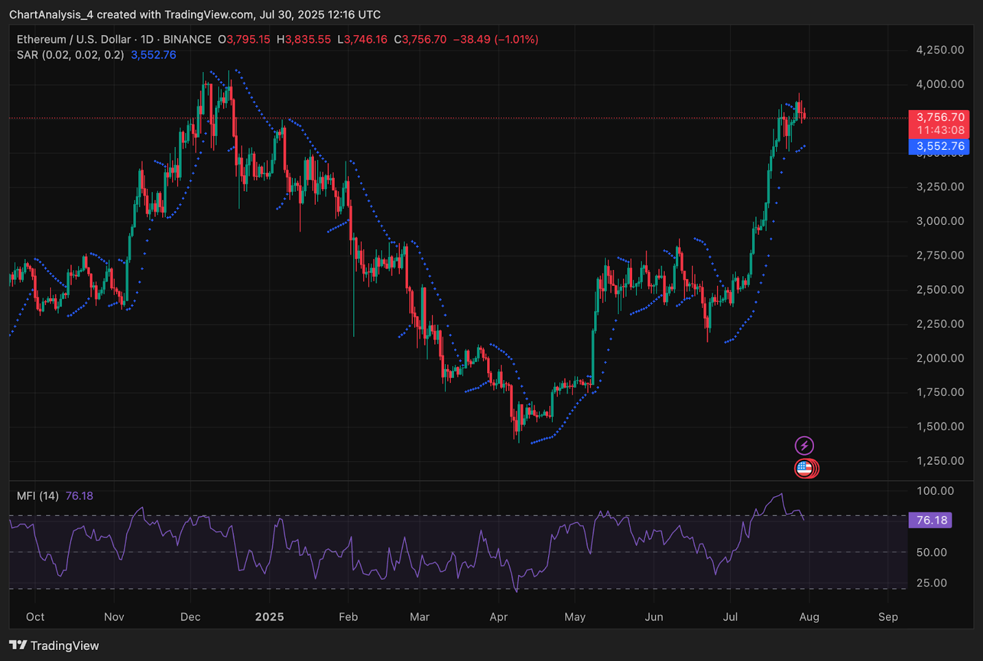Click the purple MFI value label 76.18
The image size is (983, 661).
point(931,520)
